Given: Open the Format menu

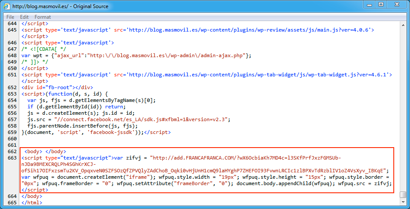Looking at the screenshot, I should [x=43, y=17].
